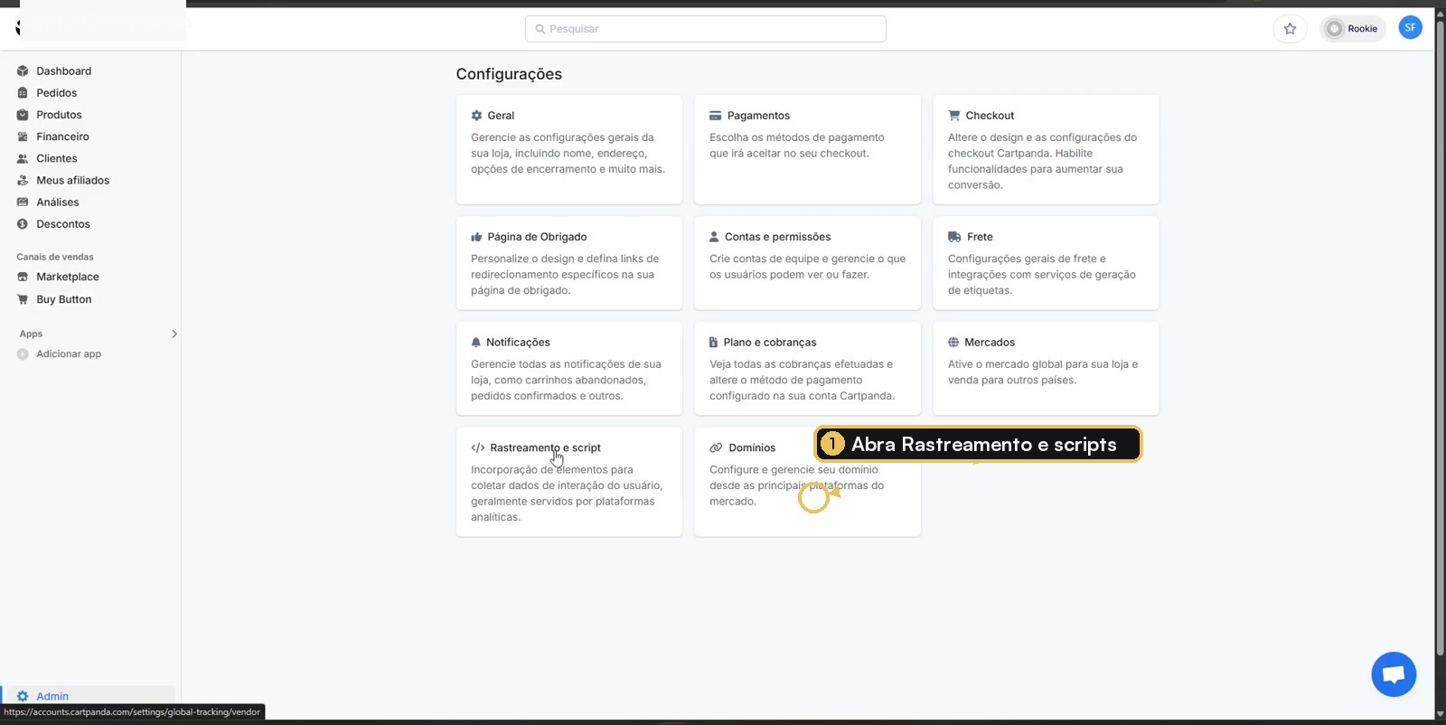1446x725 pixels.
Task: Click the Pesquisar search field
Action: [x=705, y=29]
